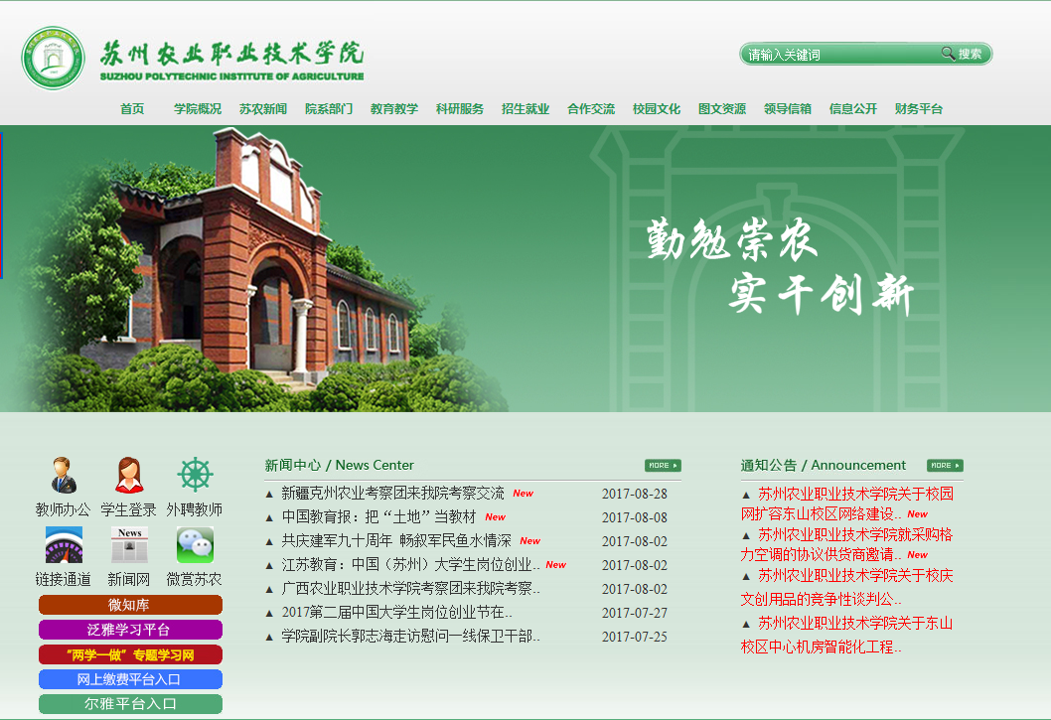Select 招生就业 in the navigation bar
The width and height of the screenshot is (1051, 720).
coord(525,109)
